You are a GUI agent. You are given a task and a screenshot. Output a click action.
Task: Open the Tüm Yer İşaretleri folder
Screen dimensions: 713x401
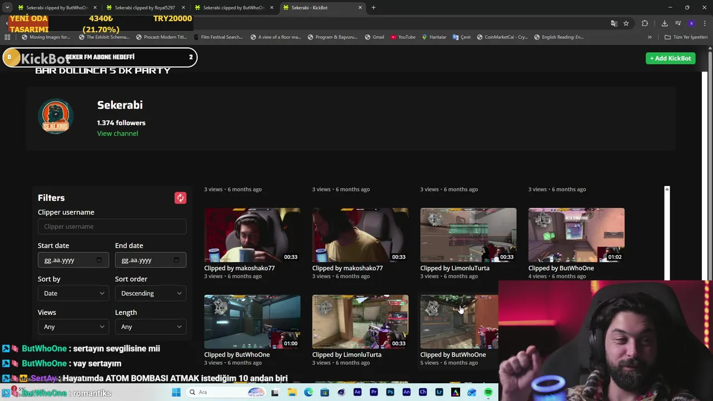coord(686,37)
